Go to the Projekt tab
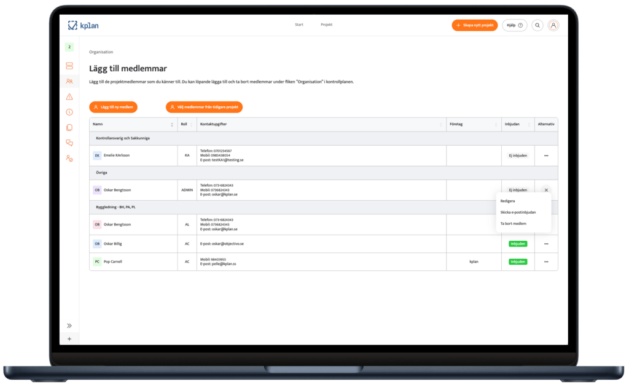629x387 pixels. tap(326, 25)
